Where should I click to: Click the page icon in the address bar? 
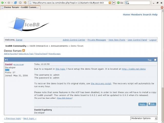point(30,3)
